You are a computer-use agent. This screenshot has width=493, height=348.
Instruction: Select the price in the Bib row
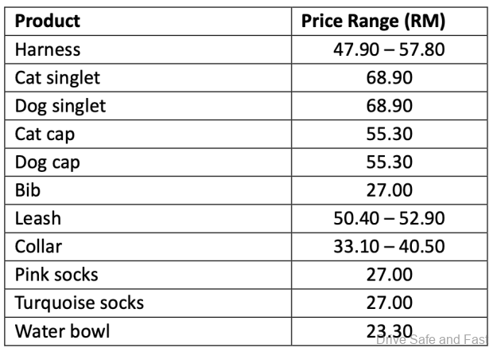(389, 190)
